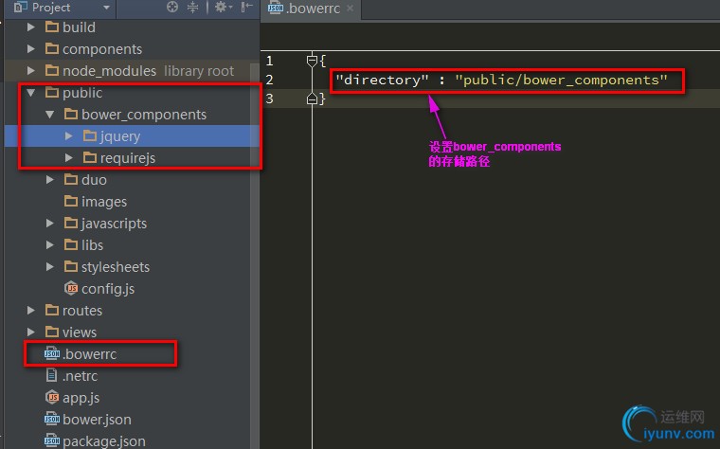Select the requirejs folder icon
The image size is (720, 449).
click(90, 158)
